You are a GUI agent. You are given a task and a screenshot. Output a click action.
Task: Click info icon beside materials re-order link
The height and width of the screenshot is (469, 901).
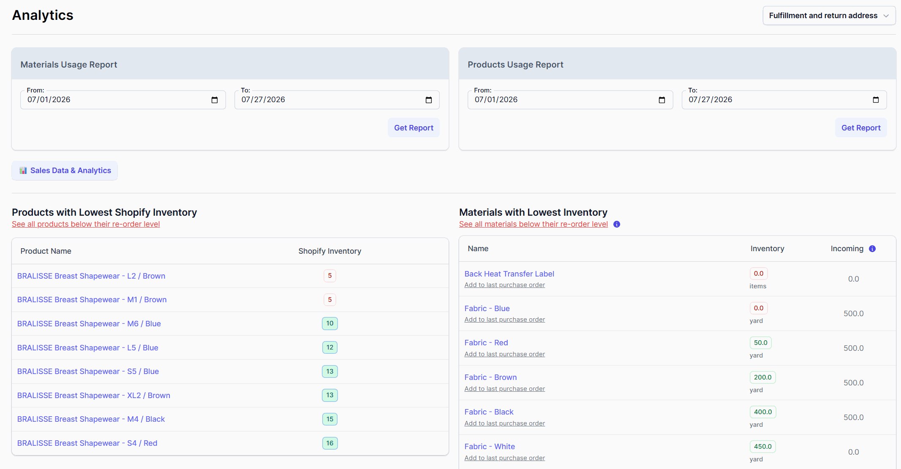[617, 224]
